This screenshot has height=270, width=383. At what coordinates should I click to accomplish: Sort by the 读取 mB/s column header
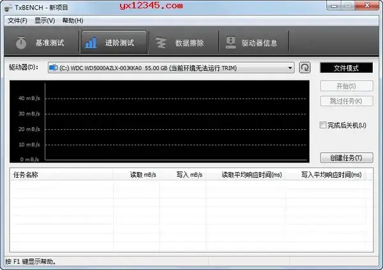pos(137,175)
